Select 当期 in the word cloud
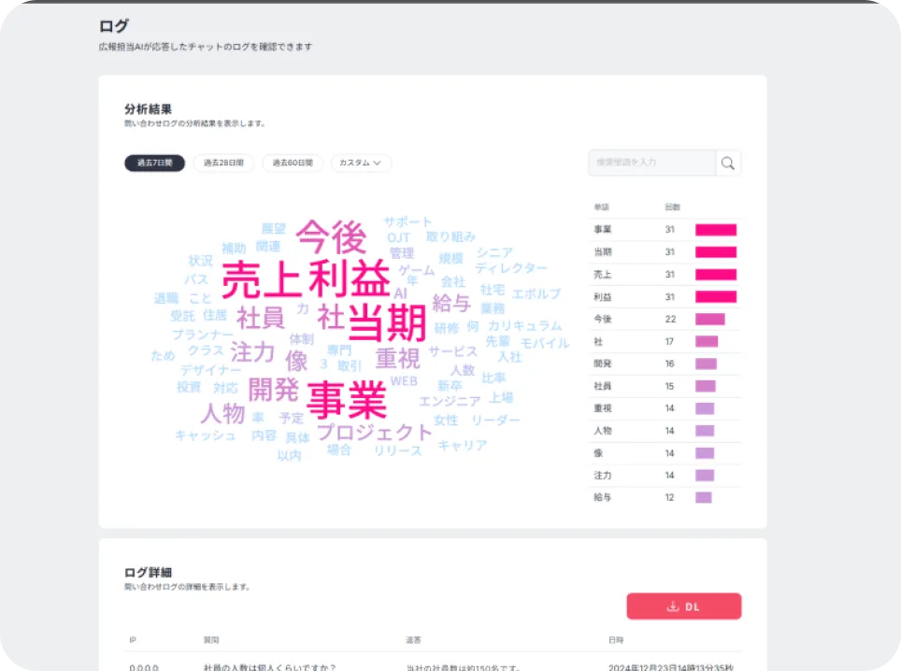This screenshot has width=901, height=671. point(387,322)
